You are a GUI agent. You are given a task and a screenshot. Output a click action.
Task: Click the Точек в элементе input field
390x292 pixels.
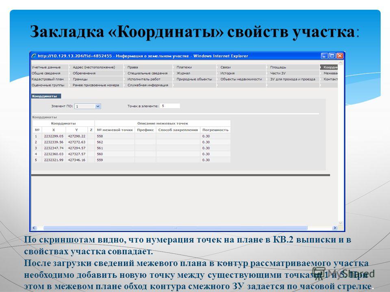[x=170, y=106]
